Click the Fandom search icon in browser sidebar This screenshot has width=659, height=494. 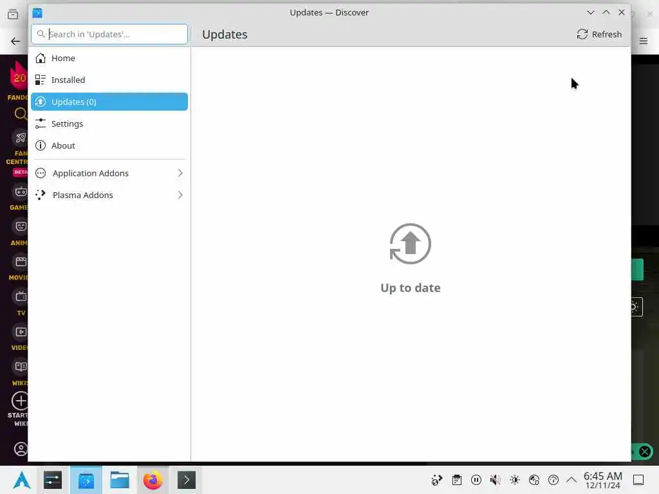(20, 113)
